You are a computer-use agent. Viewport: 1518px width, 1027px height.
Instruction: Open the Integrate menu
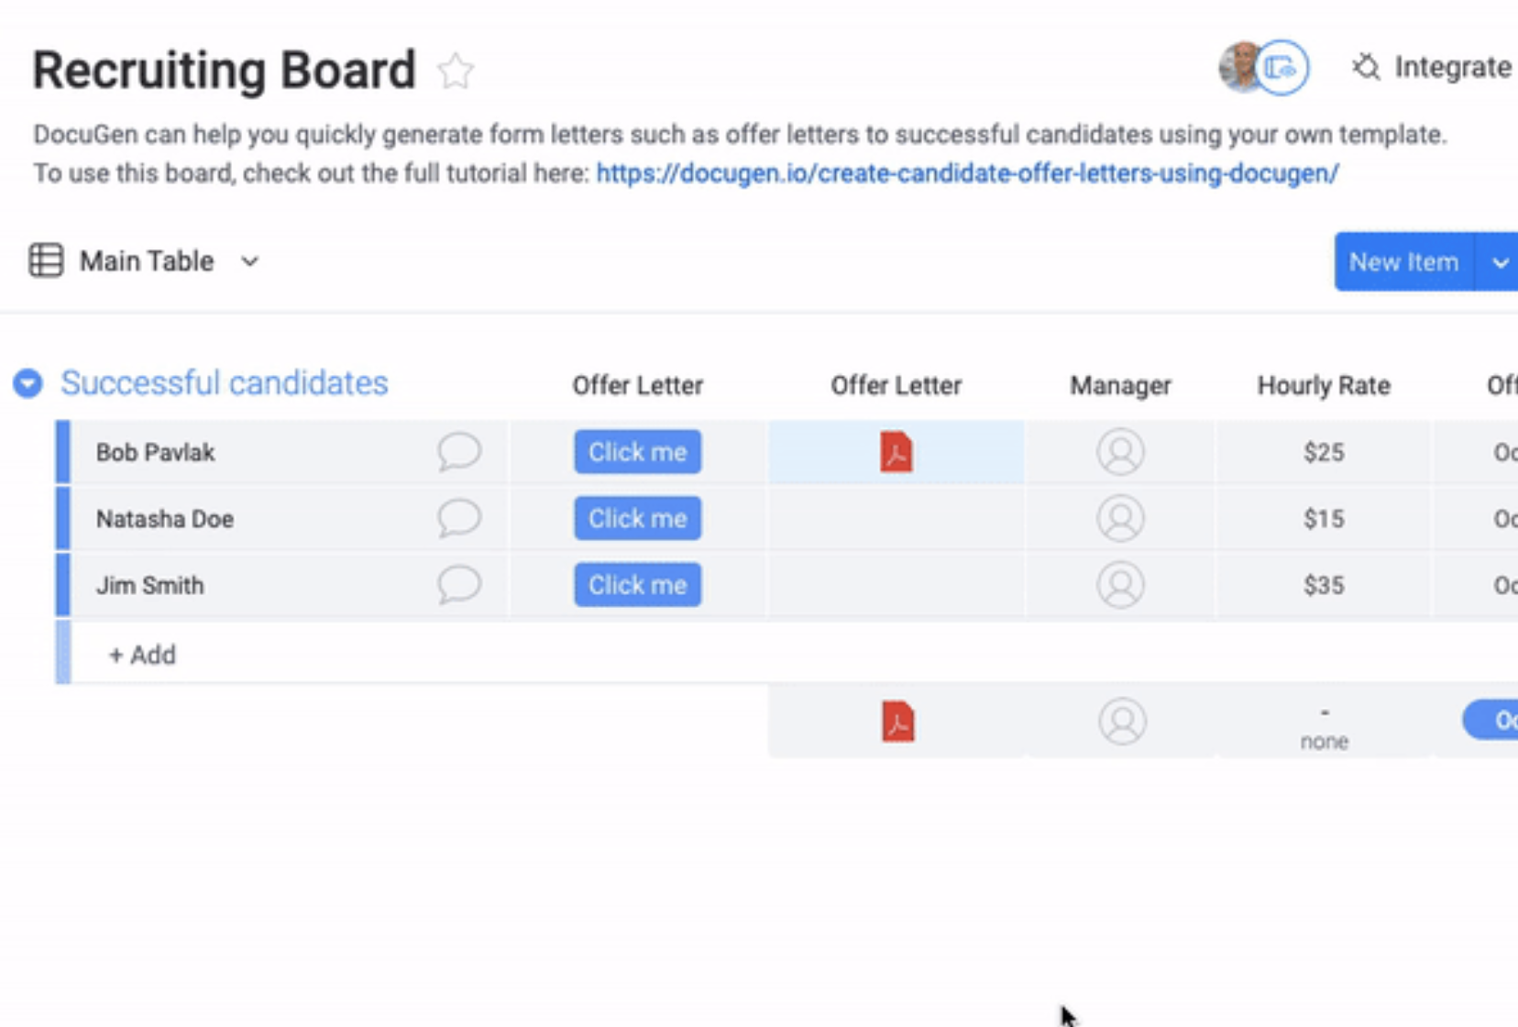tap(1432, 67)
